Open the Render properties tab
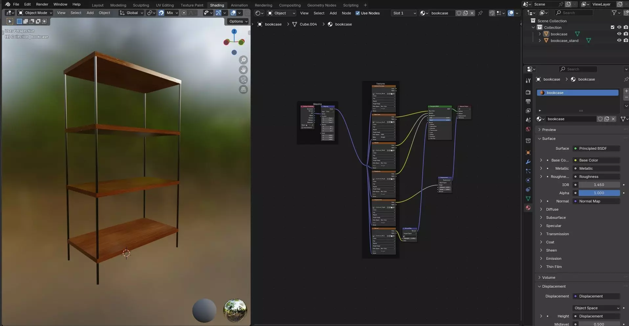The height and width of the screenshot is (326, 629). pyautogui.click(x=528, y=92)
